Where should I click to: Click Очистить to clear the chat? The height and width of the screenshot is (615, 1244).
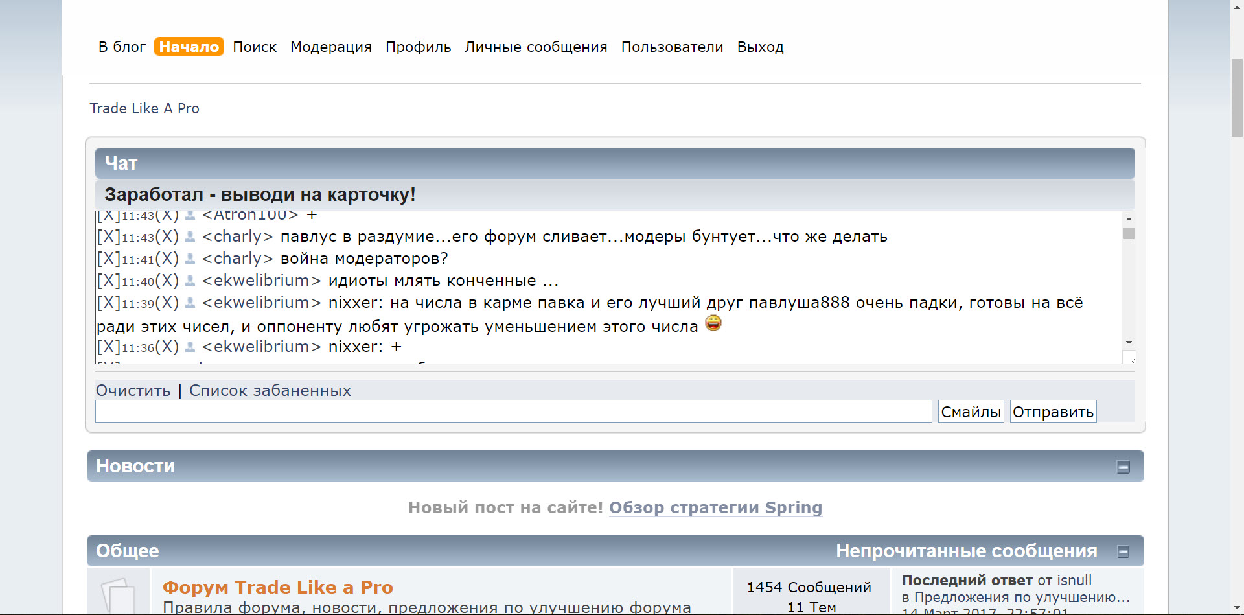coord(133,391)
